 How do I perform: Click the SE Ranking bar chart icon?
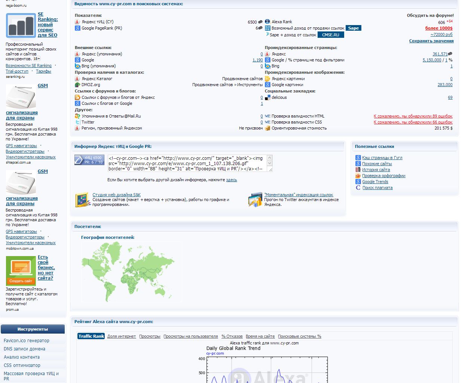[x=21, y=25]
